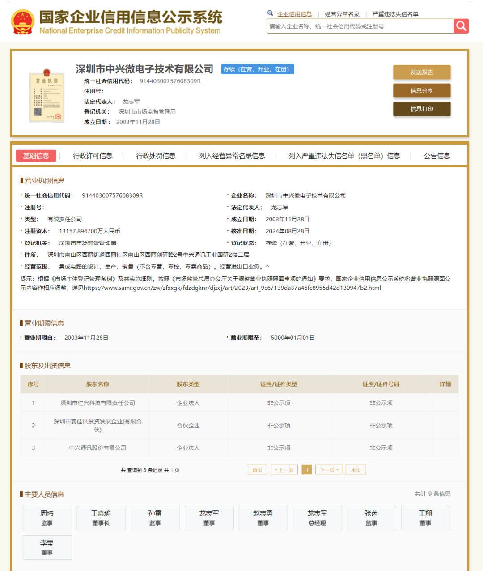Click the 营业执照信息 section heading

click(44, 180)
